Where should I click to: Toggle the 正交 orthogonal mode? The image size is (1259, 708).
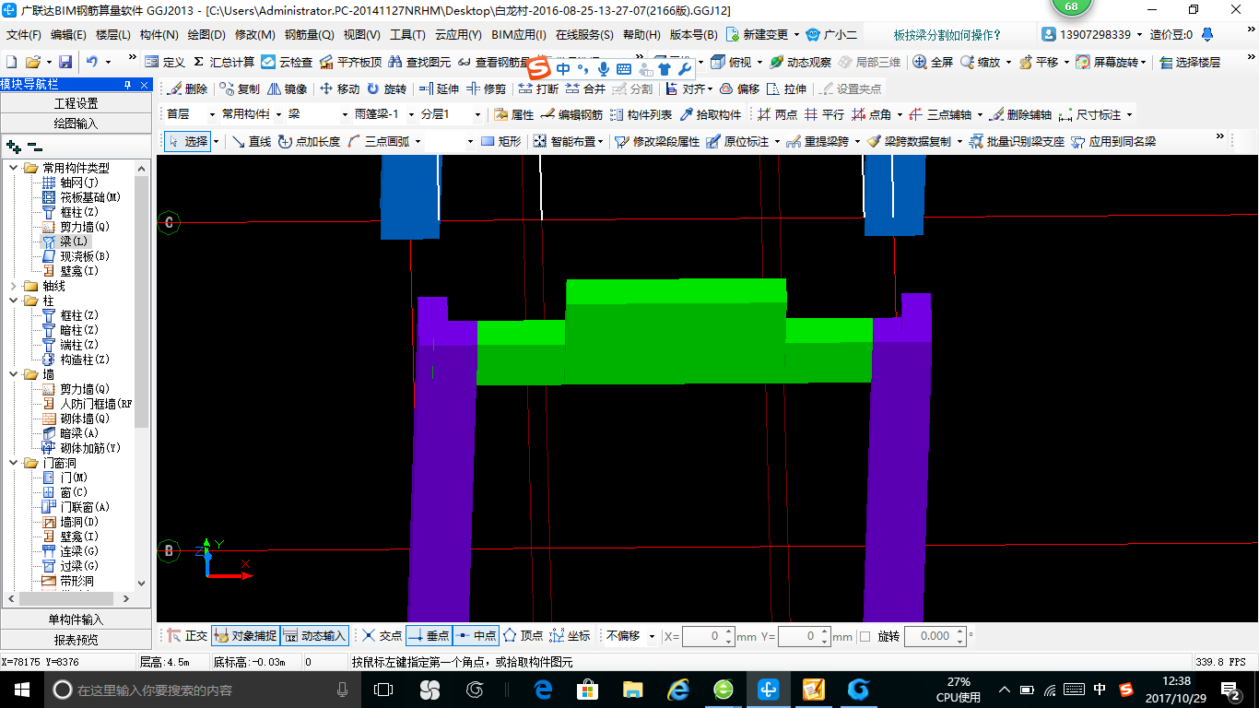[187, 635]
